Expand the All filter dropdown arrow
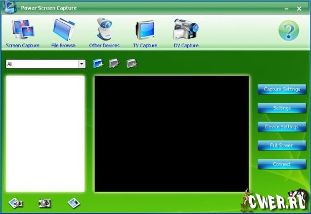 [82, 64]
